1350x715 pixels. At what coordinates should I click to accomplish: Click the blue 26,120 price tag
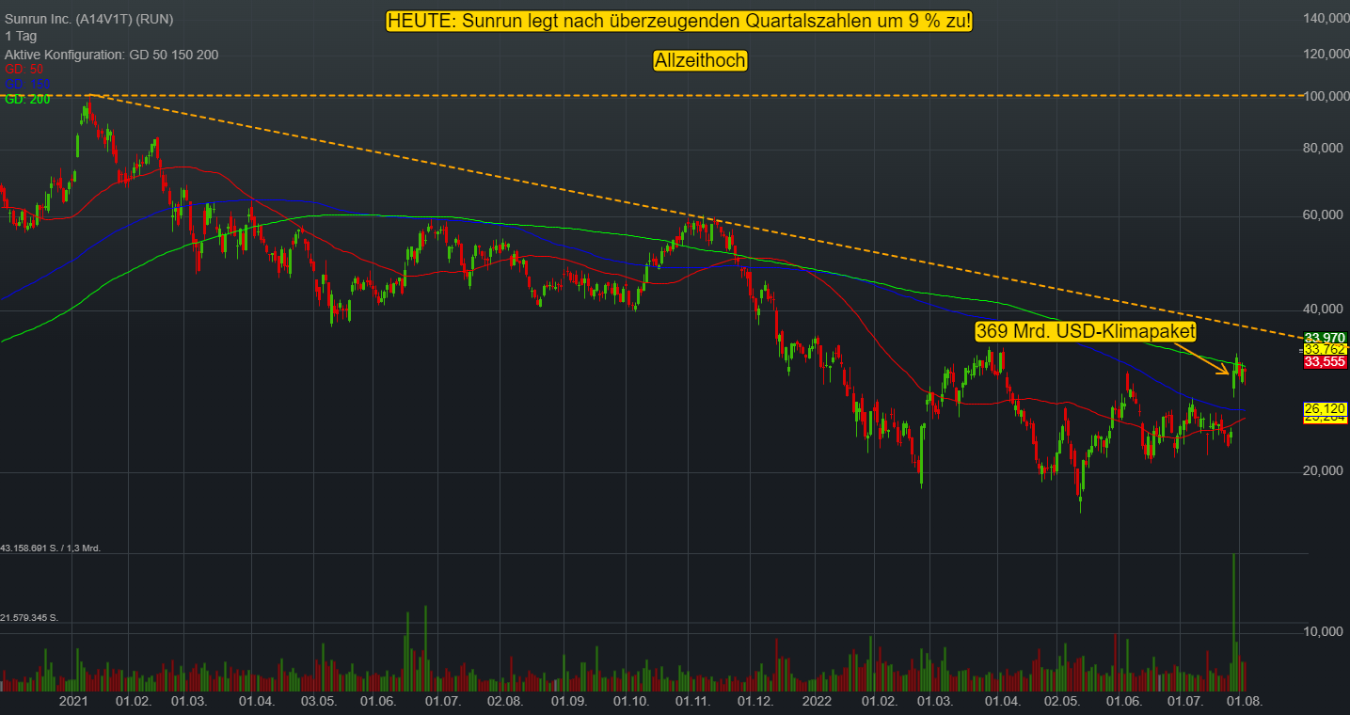click(x=1325, y=409)
